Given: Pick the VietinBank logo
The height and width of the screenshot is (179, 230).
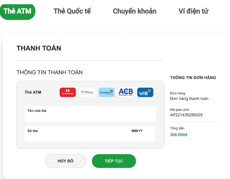Looking at the screenshot, I should [x=107, y=92].
